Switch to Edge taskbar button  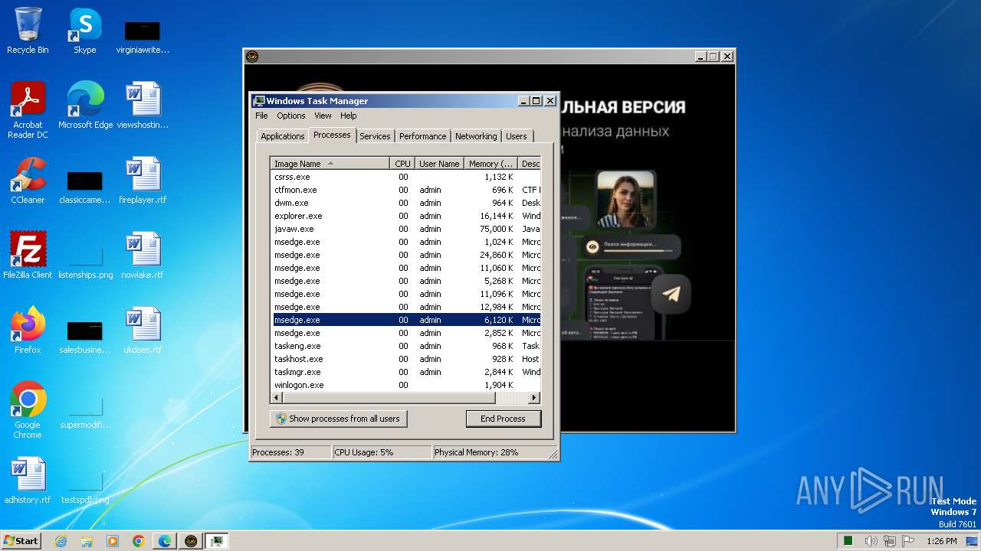tap(165, 541)
